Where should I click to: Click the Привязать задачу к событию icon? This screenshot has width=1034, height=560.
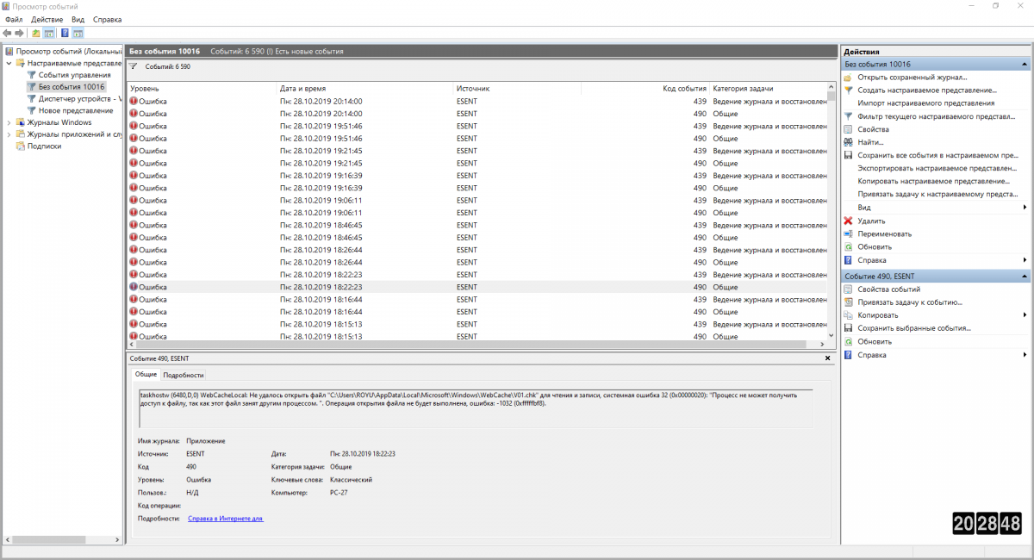[x=849, y=302]
